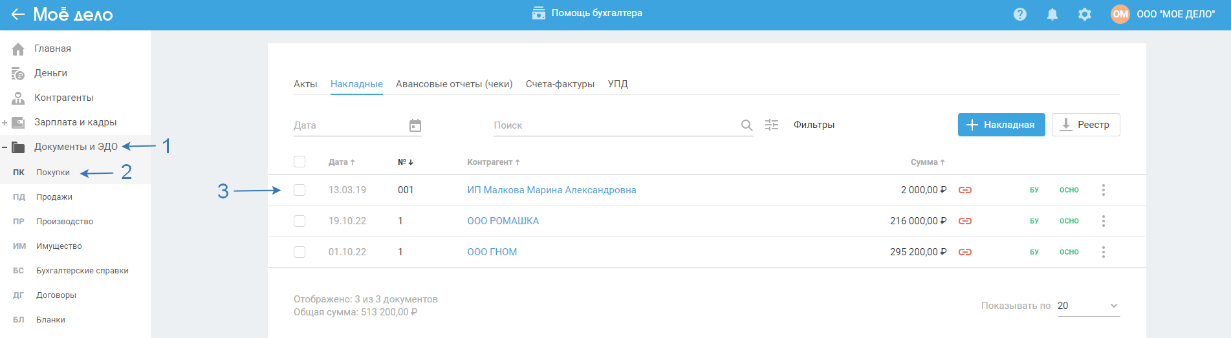This screenshot has width=1231, height=338.
Task: Open the help question mark icon
Action: coord(1020,14)
